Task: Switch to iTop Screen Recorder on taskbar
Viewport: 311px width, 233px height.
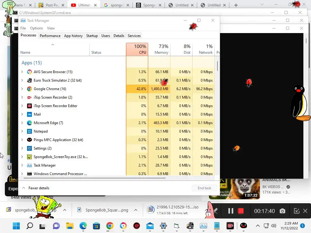Action: 230,226
